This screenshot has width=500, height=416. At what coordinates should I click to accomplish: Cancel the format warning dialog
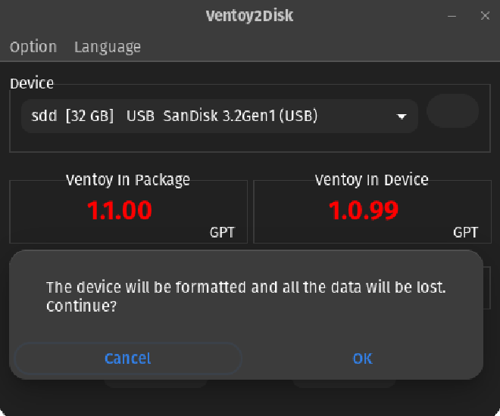[x=128, y=359]
